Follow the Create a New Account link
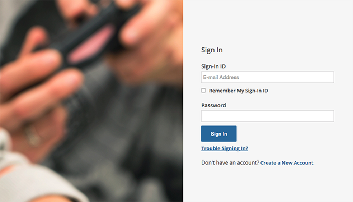 click(x=287, y=163)
